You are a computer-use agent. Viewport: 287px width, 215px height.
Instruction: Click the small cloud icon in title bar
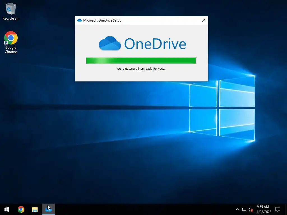click(79, 20)
